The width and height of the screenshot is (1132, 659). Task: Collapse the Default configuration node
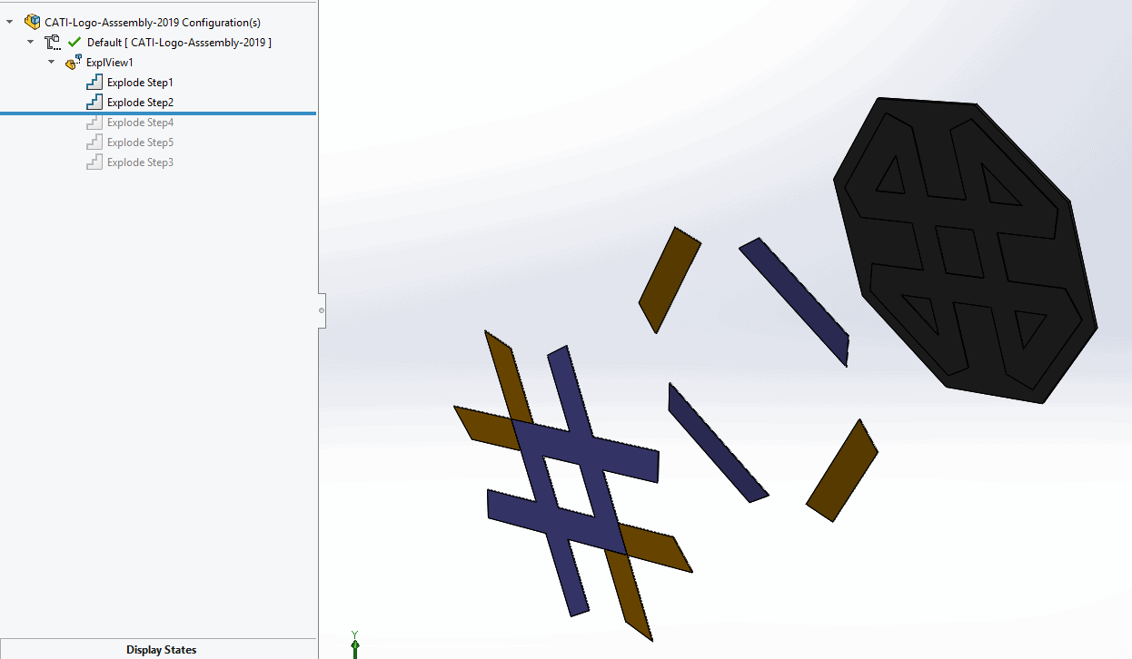[x=30, y=42]
